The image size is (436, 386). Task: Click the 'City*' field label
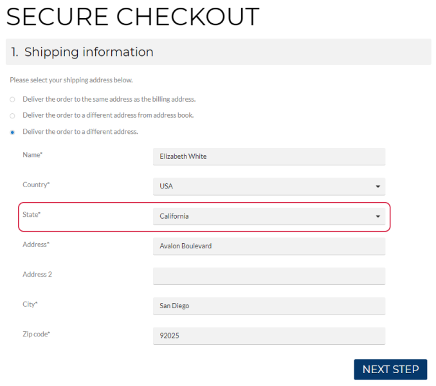pyautogui.click(x=30, y=304)
